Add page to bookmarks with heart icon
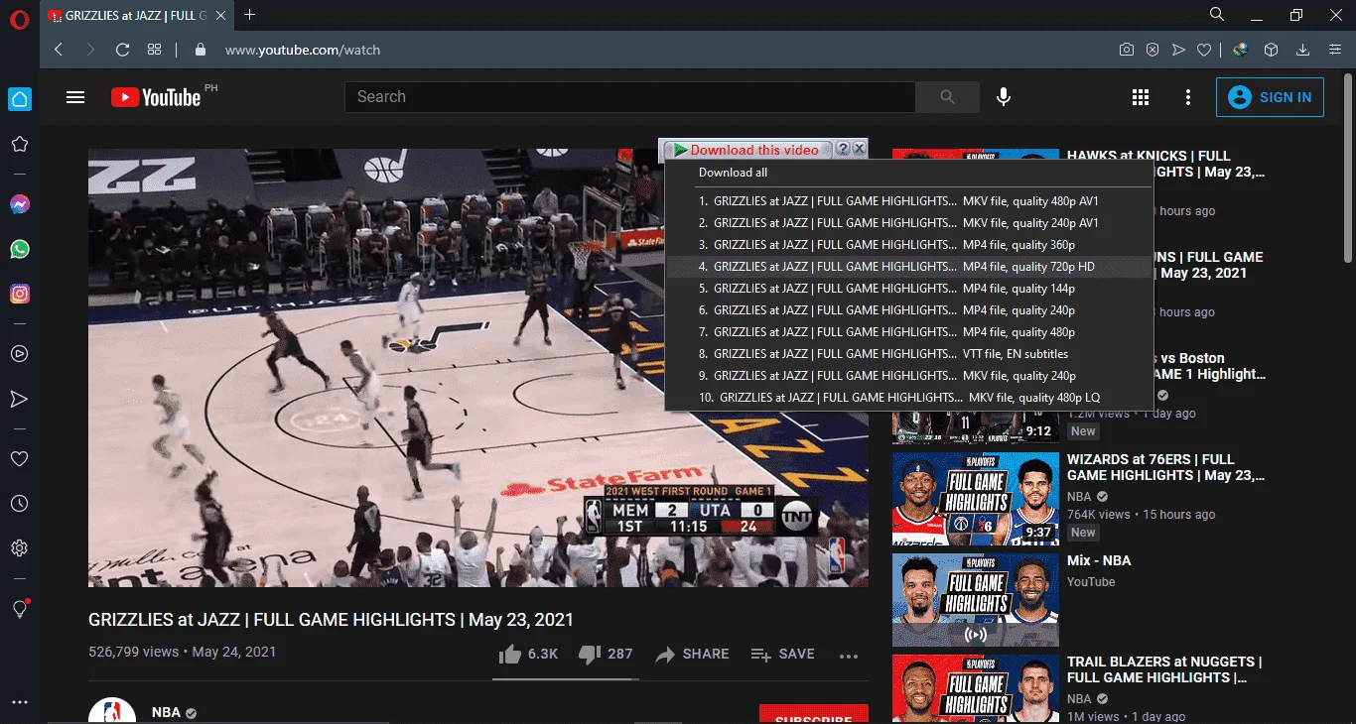 coord(1204,50)
